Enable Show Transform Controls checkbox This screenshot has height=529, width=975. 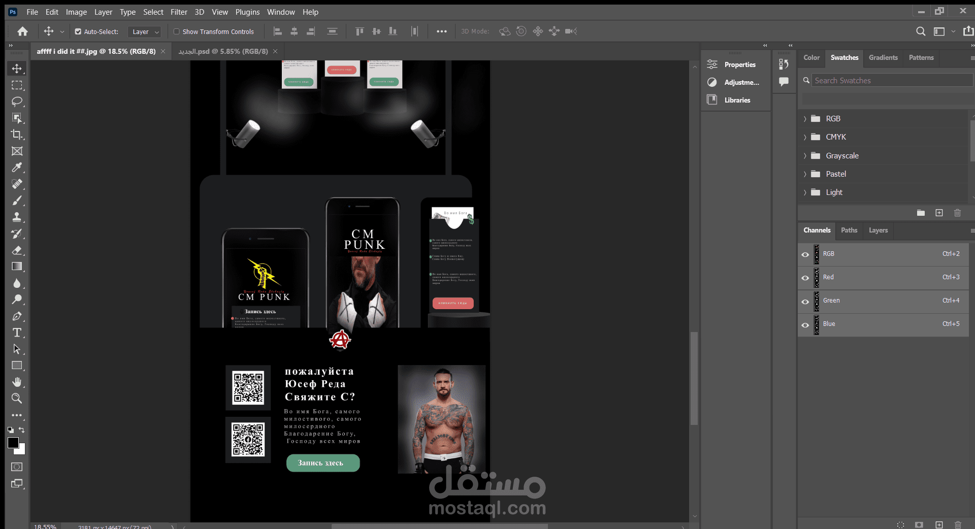(x=177, y=31)
